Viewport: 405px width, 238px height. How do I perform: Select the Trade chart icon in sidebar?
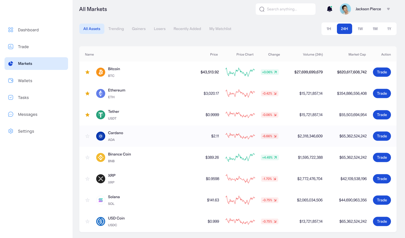11,47
